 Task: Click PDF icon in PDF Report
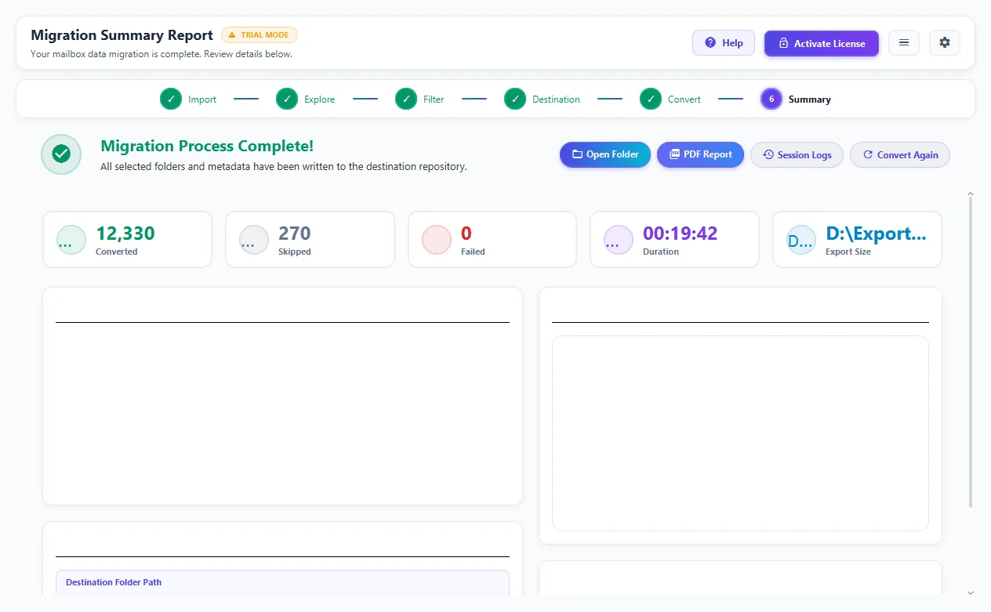coord(674,154)
